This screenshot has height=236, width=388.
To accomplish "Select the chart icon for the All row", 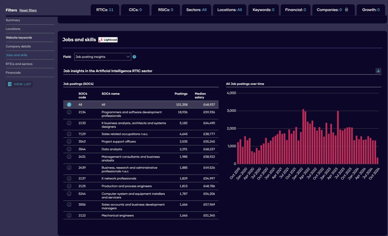I will click(69, 104).
